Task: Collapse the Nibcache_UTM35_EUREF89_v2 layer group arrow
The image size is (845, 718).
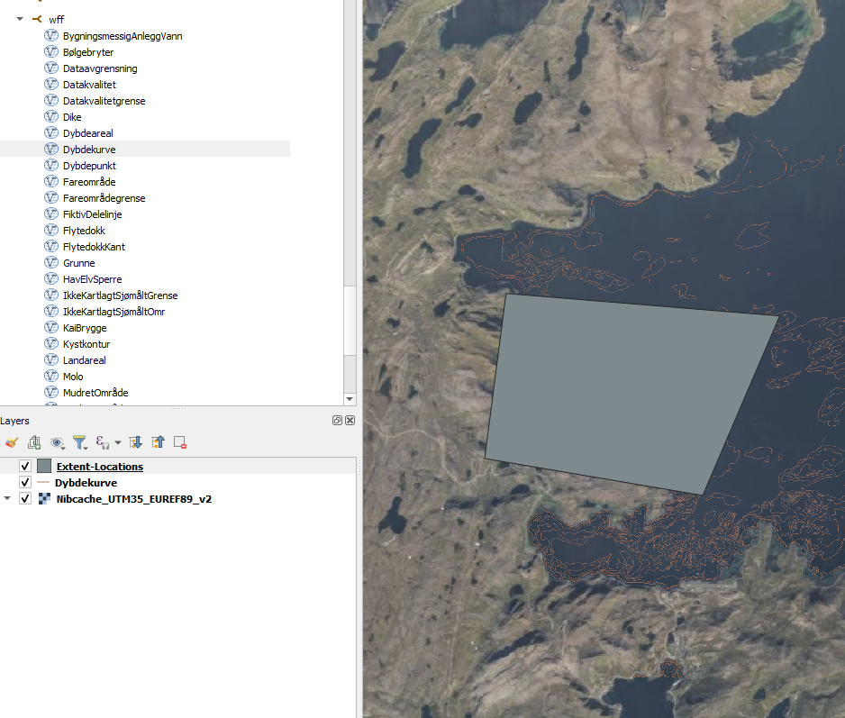Action: pyautogui.click(x=8, y=499)
